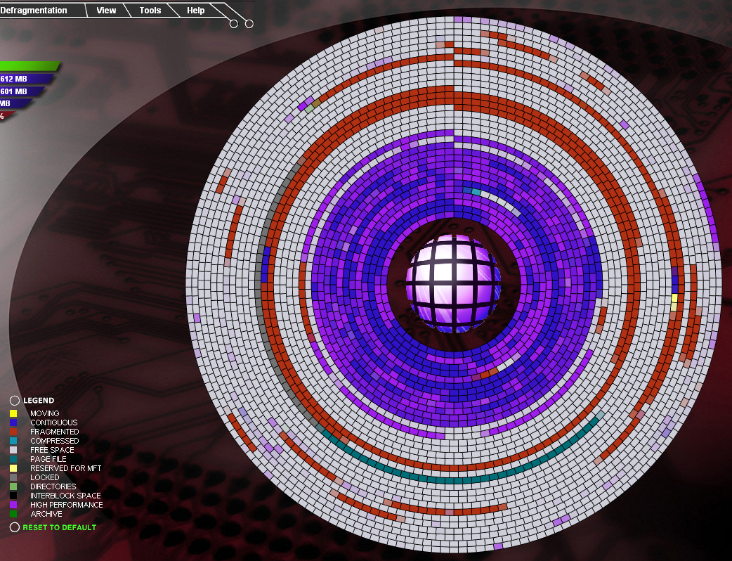Select the Reserved for MFT swatch
The height and width of the screenshot is (561, 732).
pyautogui.click(x=13, y=468)
